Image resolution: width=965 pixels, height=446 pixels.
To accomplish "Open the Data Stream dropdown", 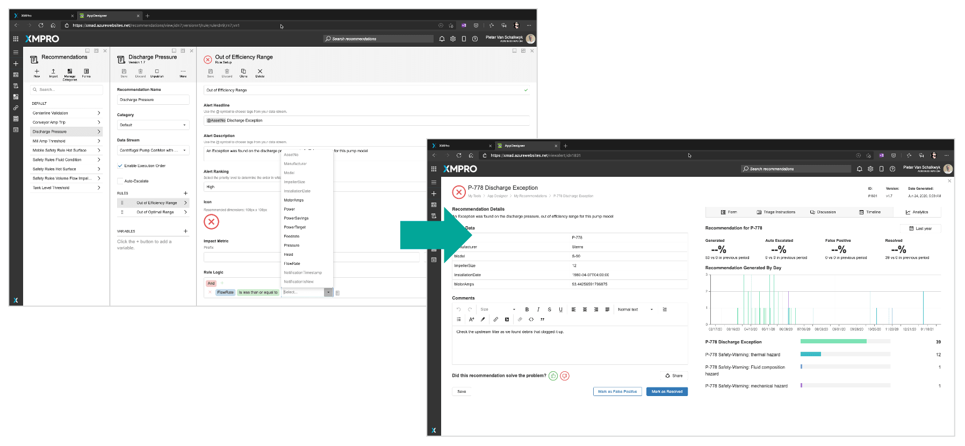I will (x=153, y=150).
